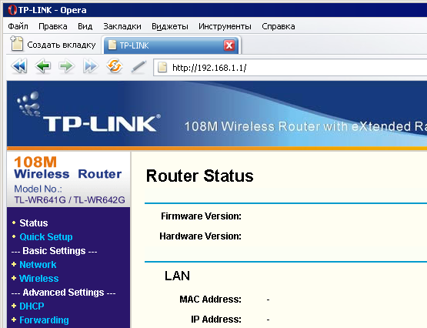The image size is (427, 328).
Task: Open the Инструменты menu
Action: tap(225, 26)
